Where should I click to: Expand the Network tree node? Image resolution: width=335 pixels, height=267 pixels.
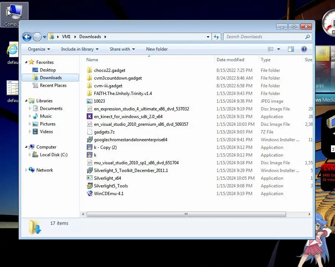(26, 170)
